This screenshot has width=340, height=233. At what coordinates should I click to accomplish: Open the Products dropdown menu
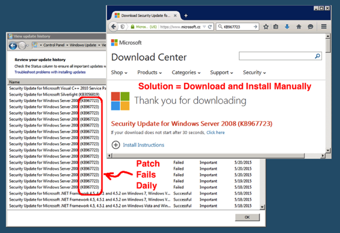[150, 73]
